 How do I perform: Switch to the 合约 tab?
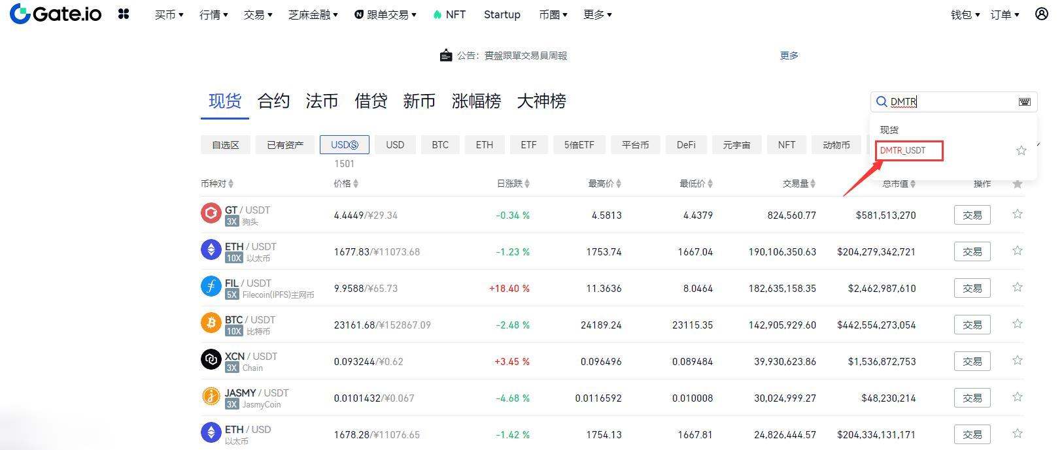click(x=273, y=101)
